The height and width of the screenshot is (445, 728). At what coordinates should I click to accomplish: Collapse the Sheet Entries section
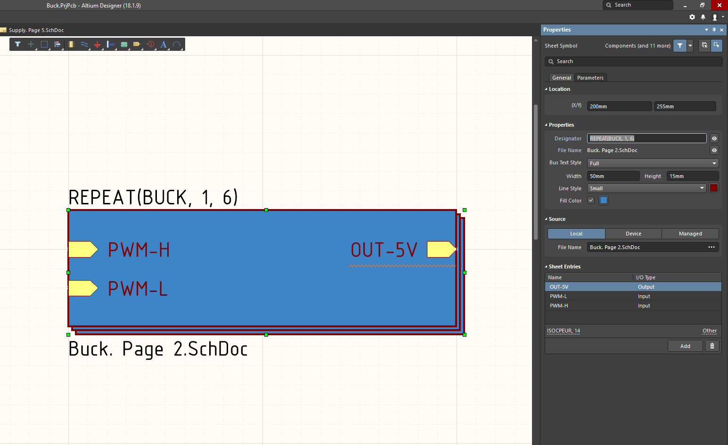[547, 267]
